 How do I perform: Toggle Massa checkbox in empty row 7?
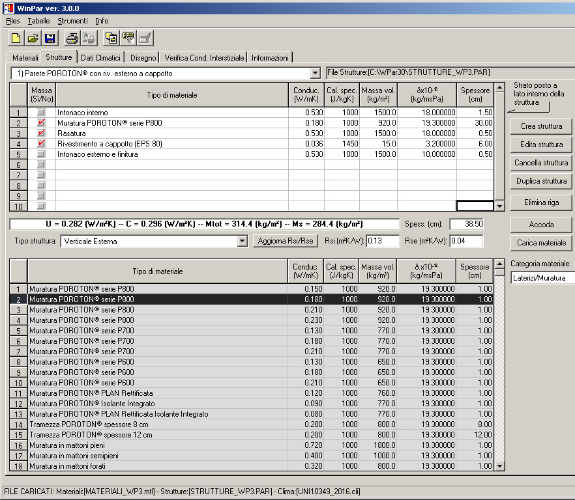click(x=41, y=175)
